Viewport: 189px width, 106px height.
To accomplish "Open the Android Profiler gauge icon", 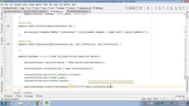I will (x=156, y=8).
